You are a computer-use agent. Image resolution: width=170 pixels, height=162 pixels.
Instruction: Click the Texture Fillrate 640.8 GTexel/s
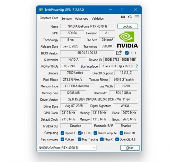[x=124, y=79]
